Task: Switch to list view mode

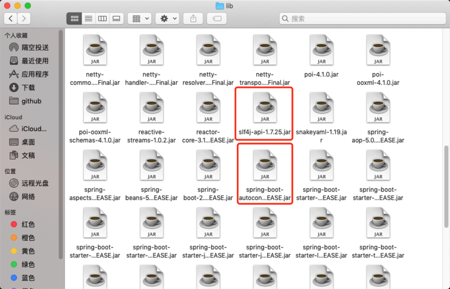Action: (x=88, y=19)
